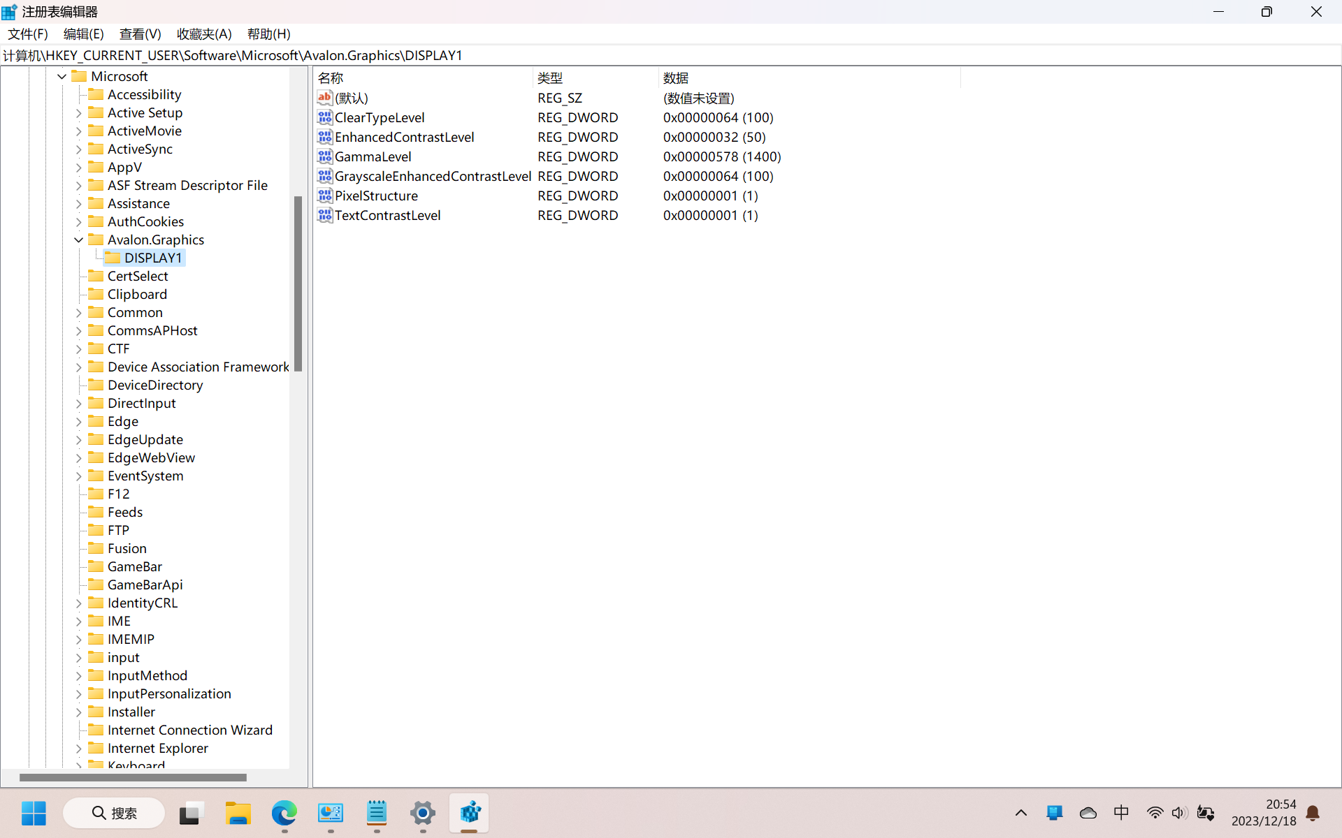Select the DISPLAY1 folder icon
This screenshot has height=838, width=1342.
(x=113, y=258)
